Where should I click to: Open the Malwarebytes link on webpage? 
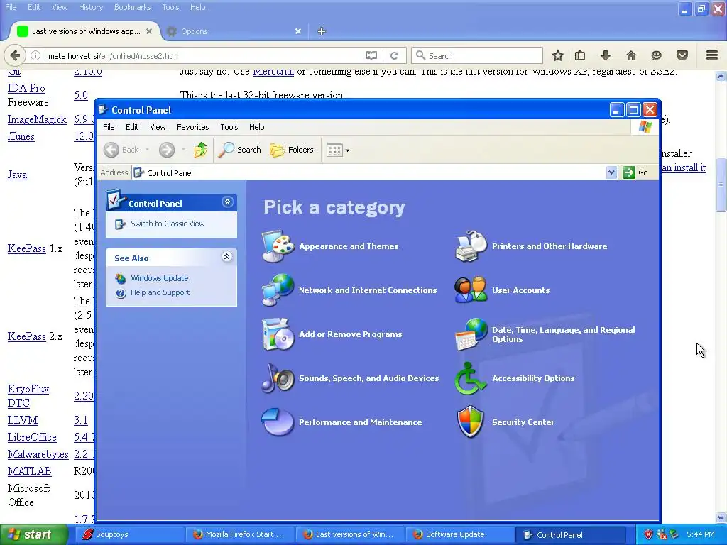tap(38, 454)
